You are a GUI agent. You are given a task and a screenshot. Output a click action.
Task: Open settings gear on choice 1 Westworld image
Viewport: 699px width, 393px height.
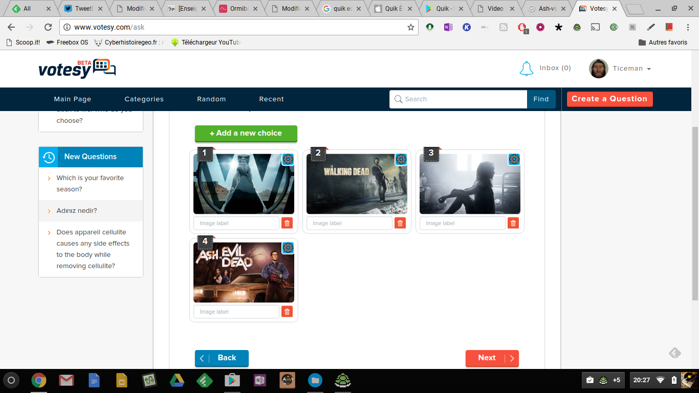tap(288, 159)
